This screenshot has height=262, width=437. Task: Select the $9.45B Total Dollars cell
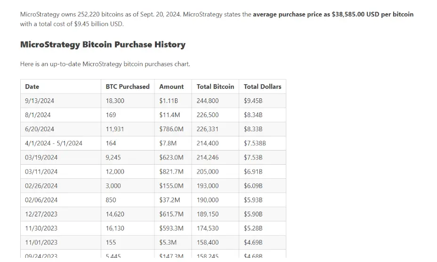[x=253, y=101]
